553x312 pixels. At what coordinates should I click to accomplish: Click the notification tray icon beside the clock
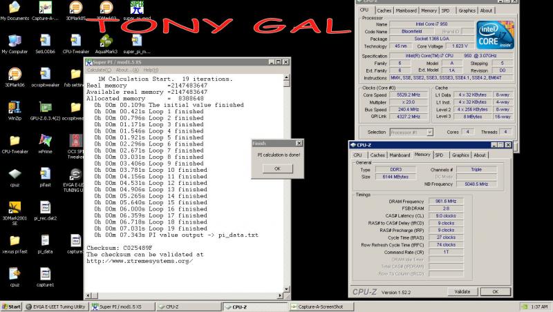[525, 306]
